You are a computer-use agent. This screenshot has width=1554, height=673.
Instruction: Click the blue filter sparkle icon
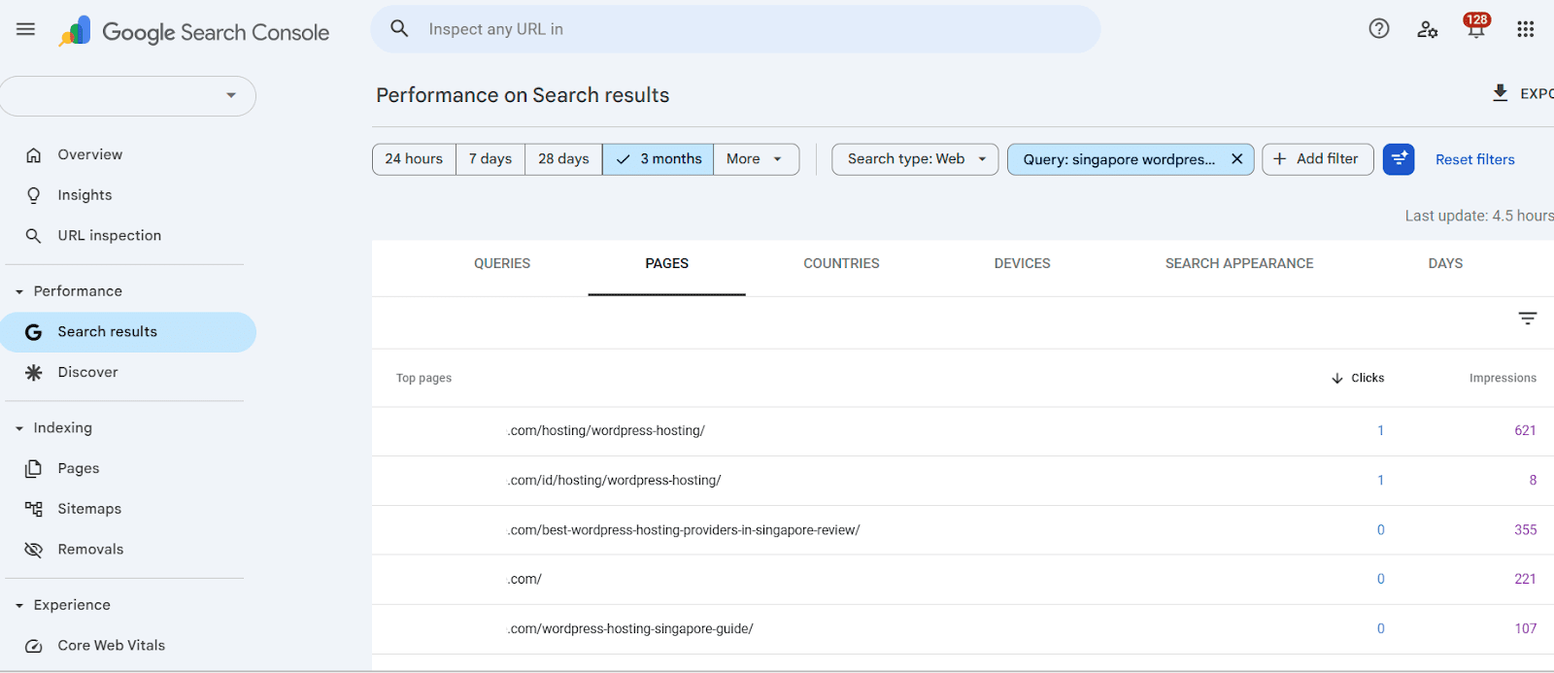(1399, 159)
